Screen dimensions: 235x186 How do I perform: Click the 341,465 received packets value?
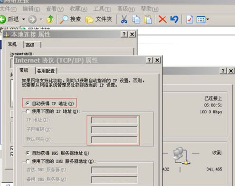(x=214, y=169)
